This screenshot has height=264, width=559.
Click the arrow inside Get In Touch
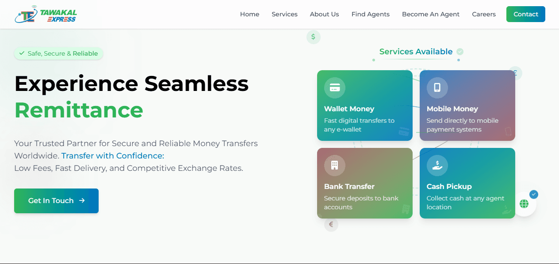(x=82, y=200)
